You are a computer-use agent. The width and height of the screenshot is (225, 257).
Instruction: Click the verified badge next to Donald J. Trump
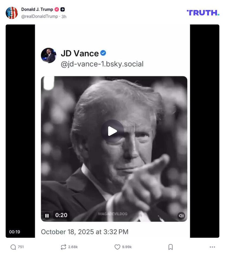coord(56,9)
